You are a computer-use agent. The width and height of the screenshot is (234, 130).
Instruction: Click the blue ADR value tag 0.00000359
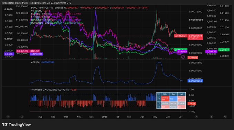pos(195,81)
